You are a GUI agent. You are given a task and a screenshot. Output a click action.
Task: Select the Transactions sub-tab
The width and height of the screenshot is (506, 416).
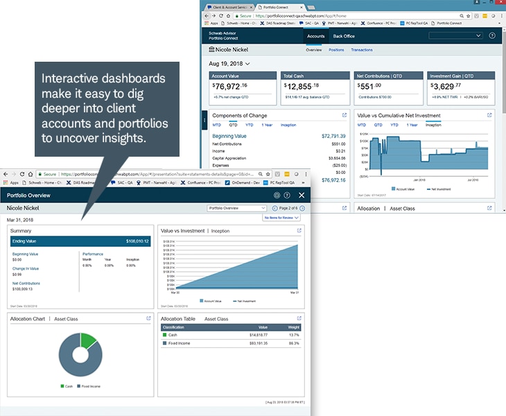[x=362, y=50]
